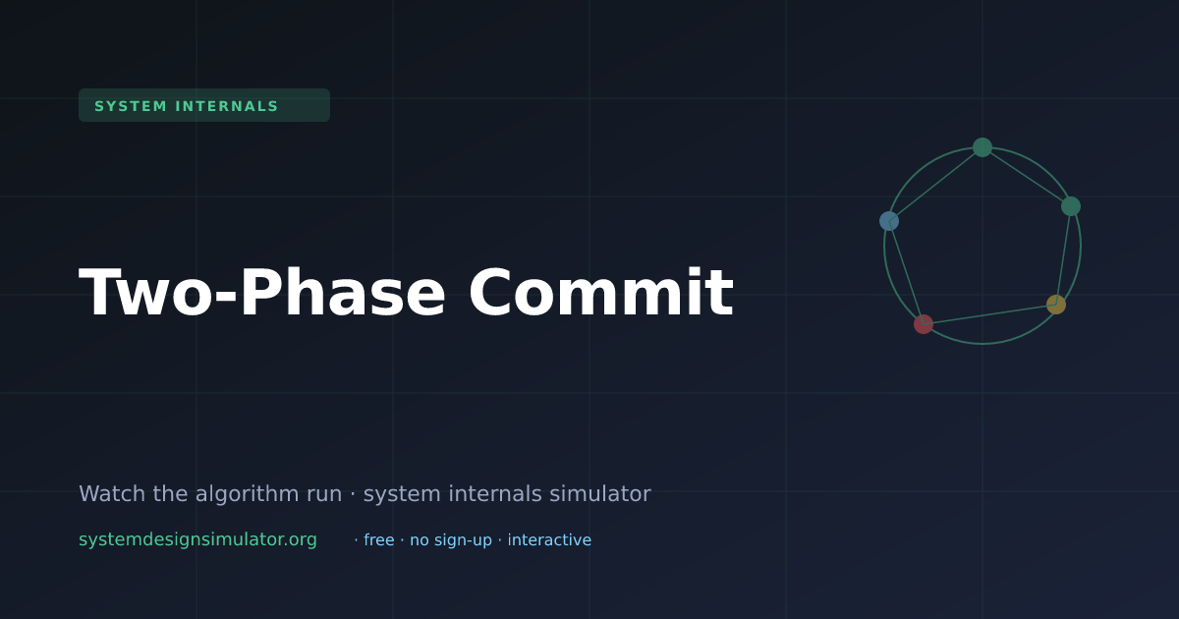This screenshot has width=1179, height=619.
Task: Select the yellow node in the ring diagram
Action: [x=1056, y=305]
